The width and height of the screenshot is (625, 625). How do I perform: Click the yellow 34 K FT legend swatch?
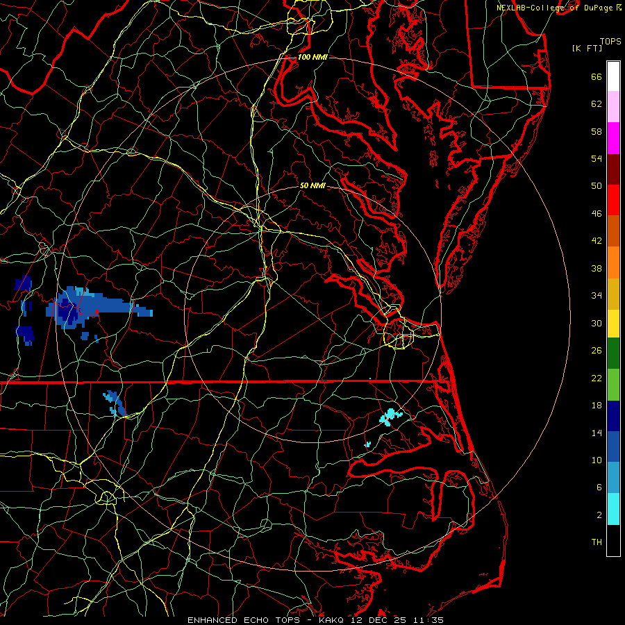(613, 324)
